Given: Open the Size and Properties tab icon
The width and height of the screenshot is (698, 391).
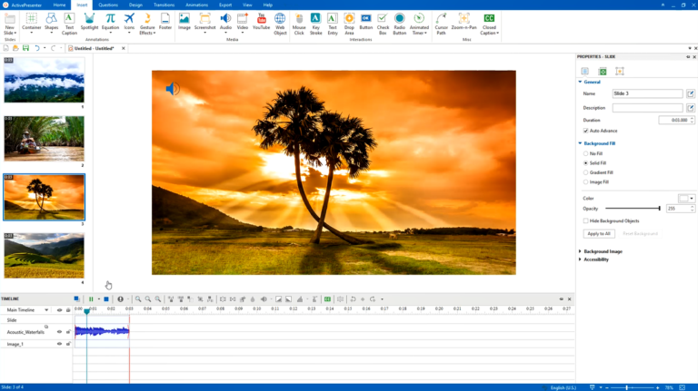Looking at the screenshot, I should tap(603, 71).
